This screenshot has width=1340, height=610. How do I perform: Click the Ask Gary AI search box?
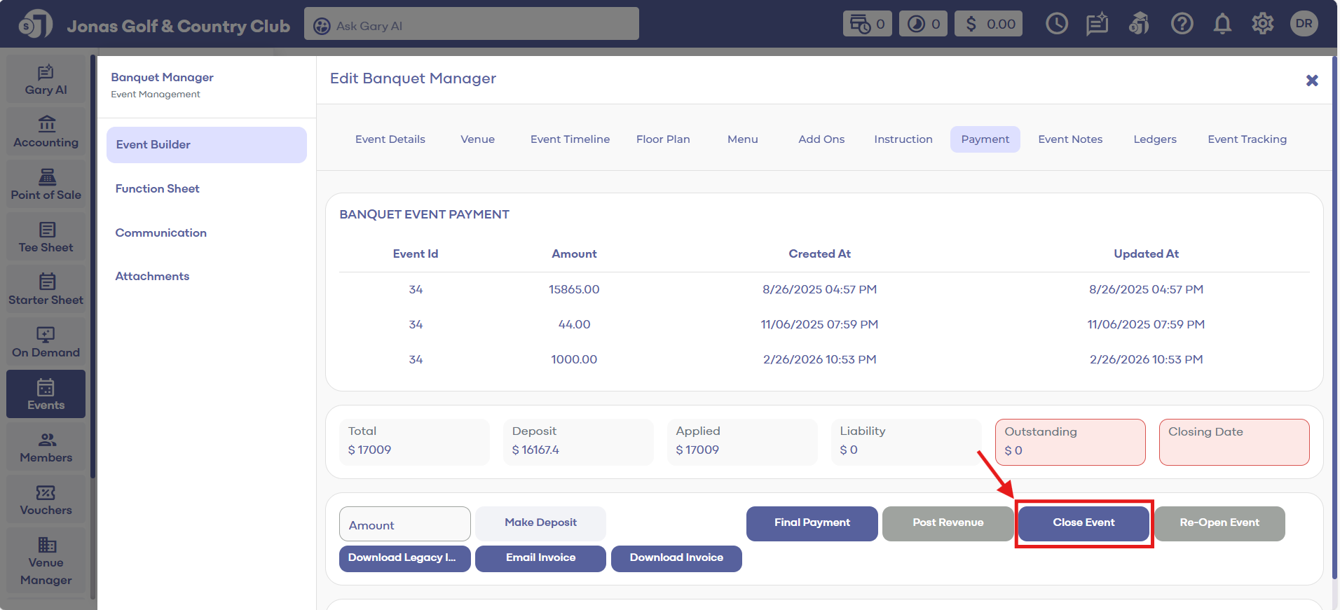pos(471,25)
